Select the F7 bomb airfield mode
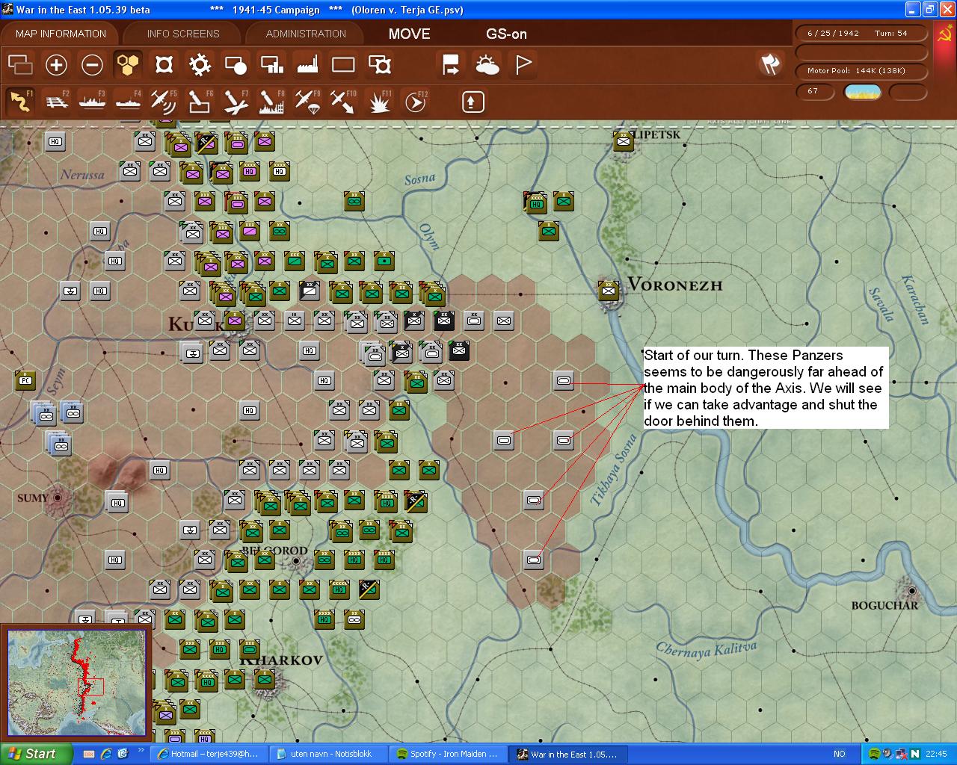The width and height of the screenshot is (957, 765). [236, 102]
